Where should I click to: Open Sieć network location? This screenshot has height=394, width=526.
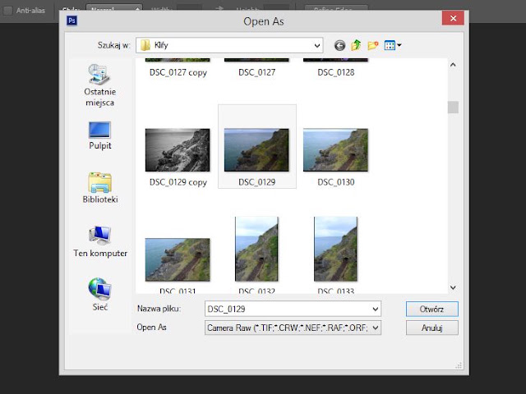tap(100, 295)
